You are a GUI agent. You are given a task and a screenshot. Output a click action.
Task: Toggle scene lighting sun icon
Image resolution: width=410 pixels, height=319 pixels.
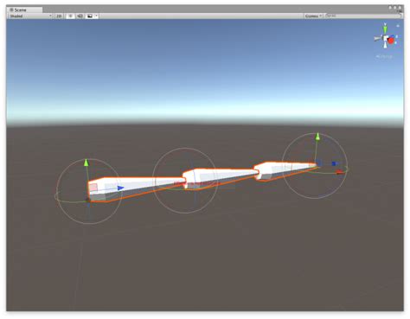[x=70, y=16]
